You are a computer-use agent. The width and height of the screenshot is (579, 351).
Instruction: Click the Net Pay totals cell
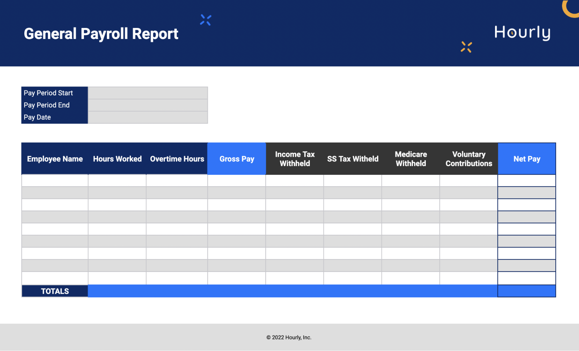527,291
